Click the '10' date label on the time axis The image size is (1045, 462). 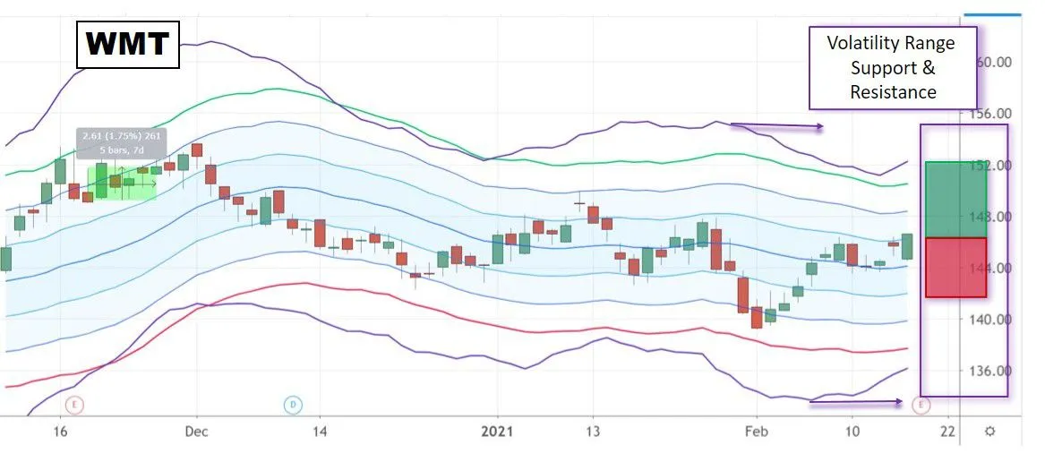click(852, 432)
